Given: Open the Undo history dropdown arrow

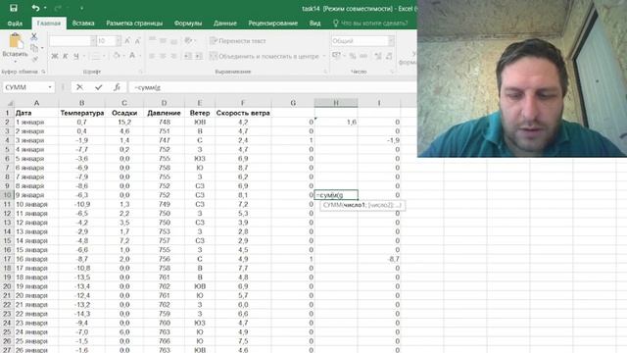Looking at the screenshot, I should point(45,8).
